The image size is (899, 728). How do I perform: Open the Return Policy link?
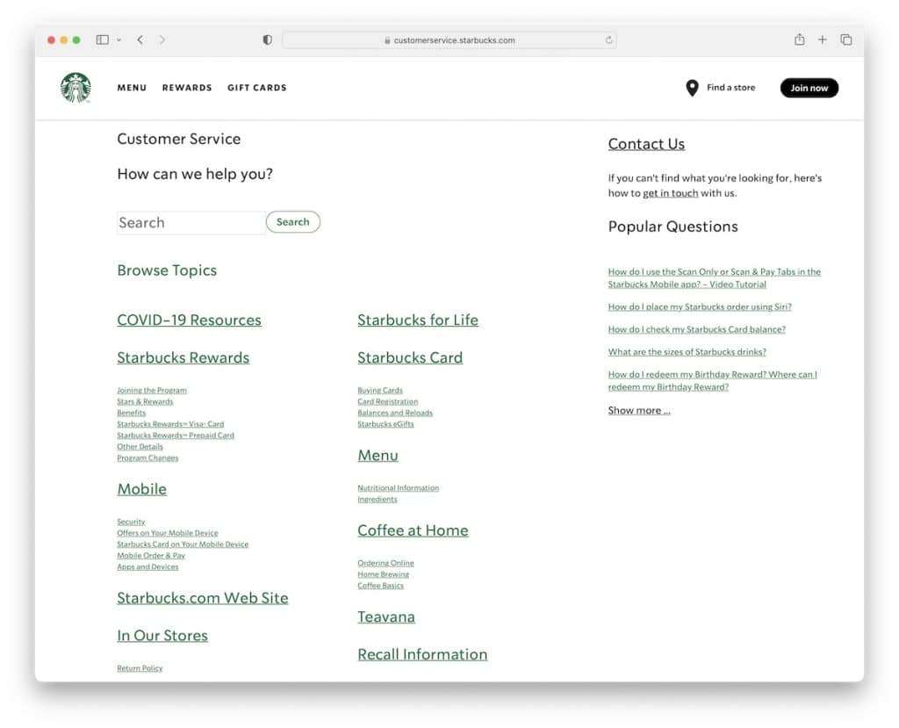140,668
